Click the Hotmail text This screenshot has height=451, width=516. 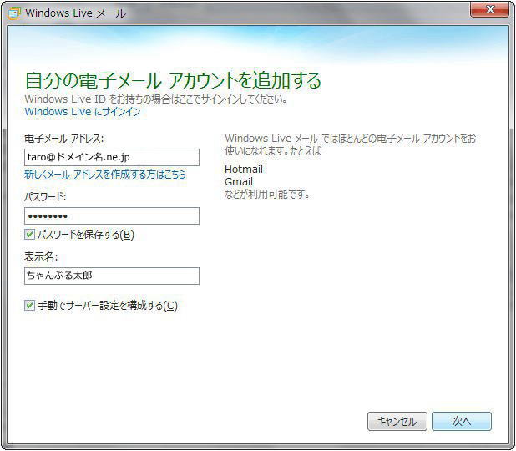point(244,170)
